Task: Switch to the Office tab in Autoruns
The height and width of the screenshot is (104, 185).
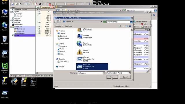Action: 144,24
